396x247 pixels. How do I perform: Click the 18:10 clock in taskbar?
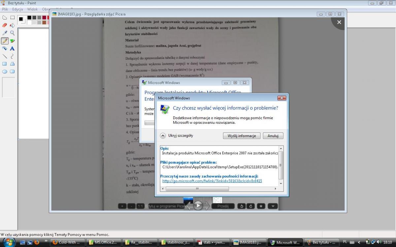click(388, 242)
